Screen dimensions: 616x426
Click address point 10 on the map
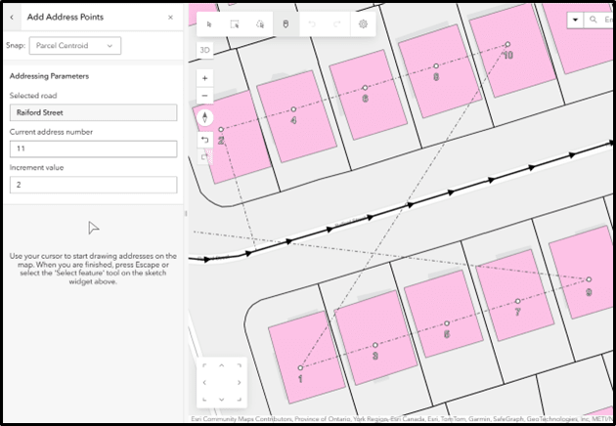click(x=507, y=44)
